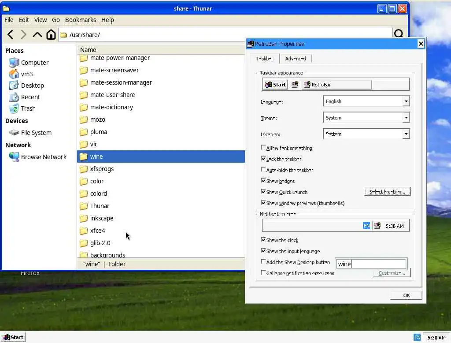This screenshot has height=343, width=451.
Task: Select the glib-2.0 folder
Action: pyautogui.click(x=95, y=243)
